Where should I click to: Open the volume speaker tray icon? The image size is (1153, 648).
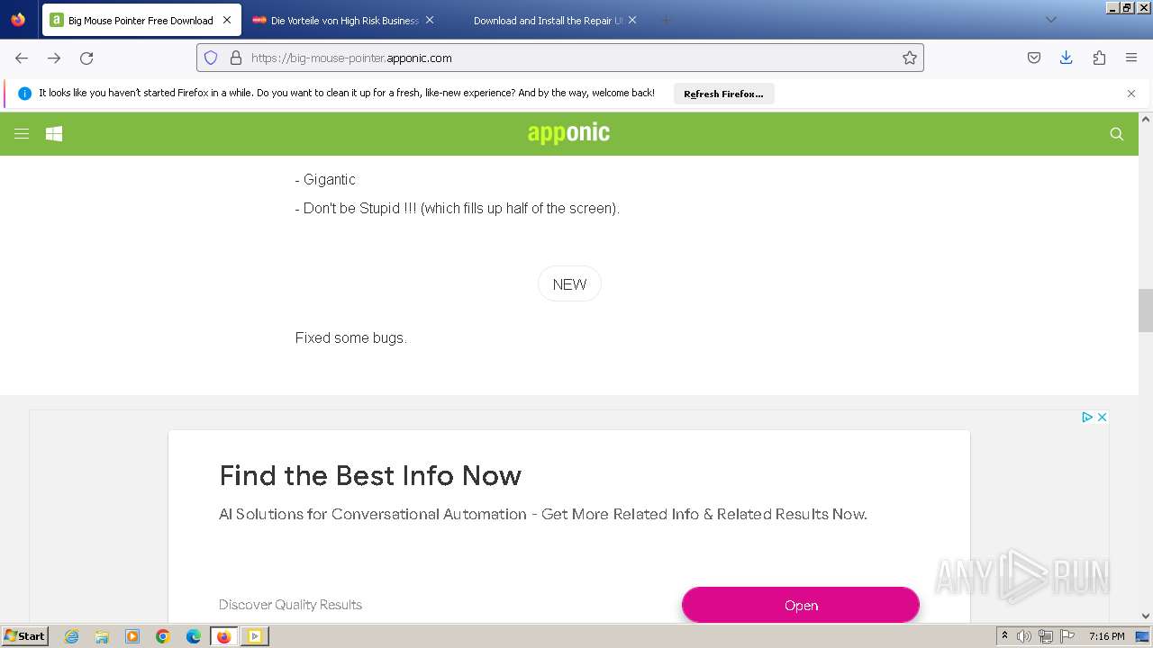click(1024, 636)
